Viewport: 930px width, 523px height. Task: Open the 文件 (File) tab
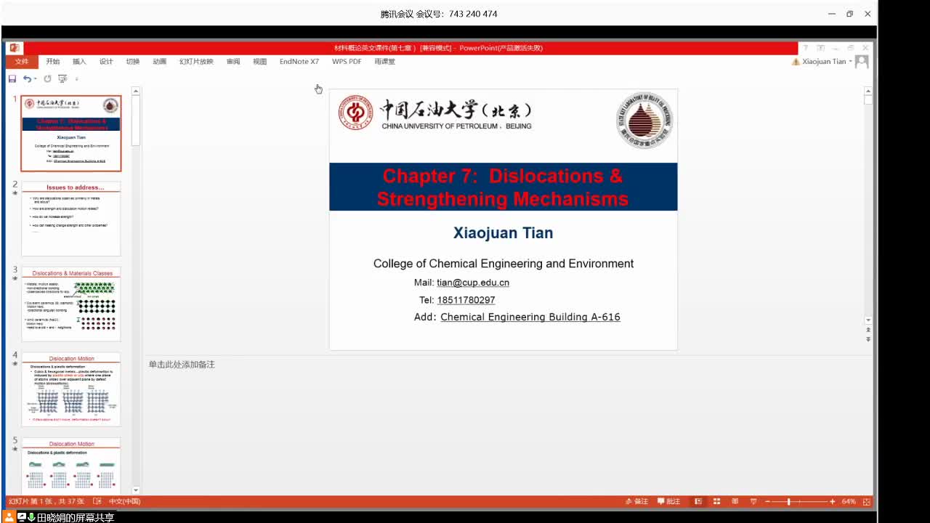[x=22, y=62]
